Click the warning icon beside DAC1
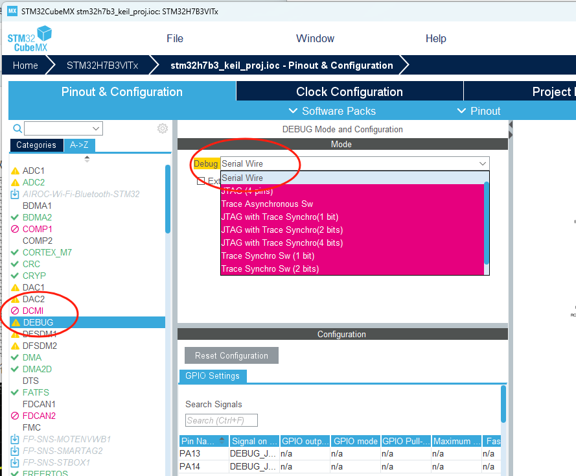The width and height of the screenshot is (576, 476). (x=15, y=287)
